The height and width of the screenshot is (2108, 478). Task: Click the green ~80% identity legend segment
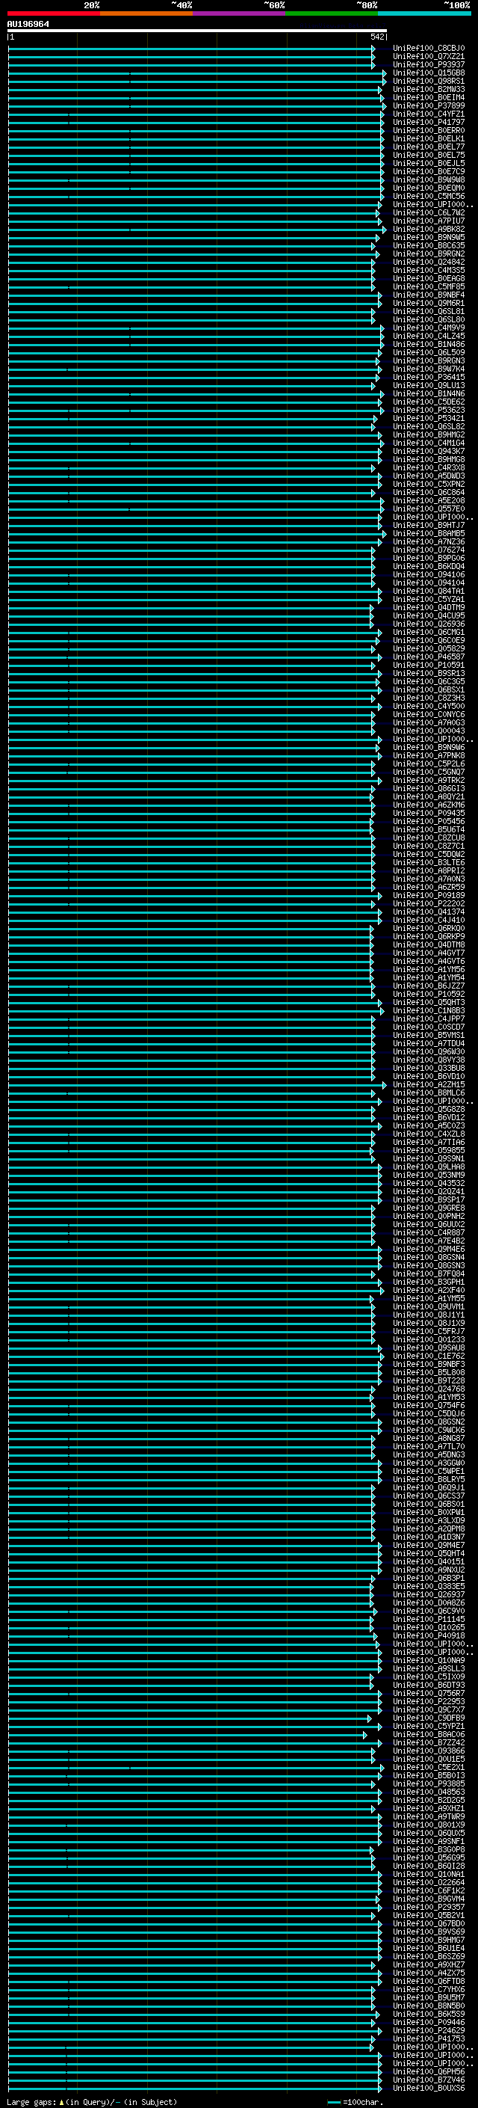(332, 13)
